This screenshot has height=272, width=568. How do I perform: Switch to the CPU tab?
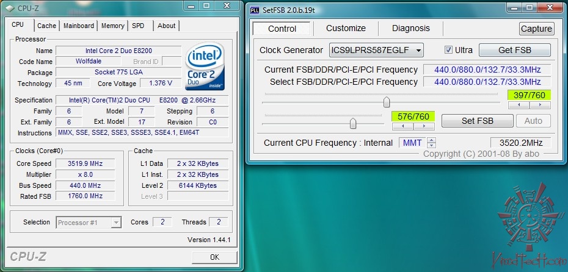click(x=18, y=24)
